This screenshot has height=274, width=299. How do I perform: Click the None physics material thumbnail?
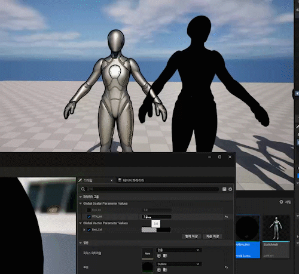[x=148, y=253]
